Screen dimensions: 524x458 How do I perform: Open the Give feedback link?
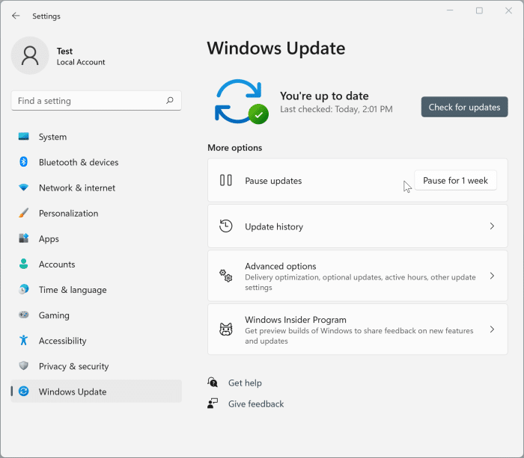tap(256, 403)
